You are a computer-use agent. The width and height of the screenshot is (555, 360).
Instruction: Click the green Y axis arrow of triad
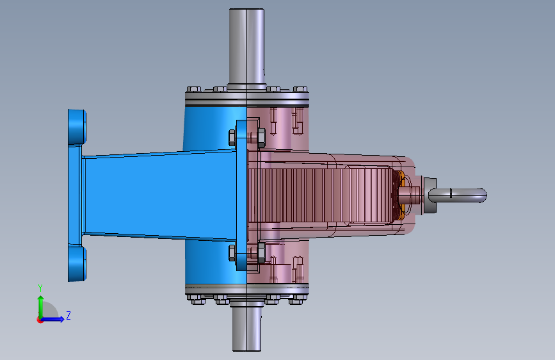tap(41, 306)
